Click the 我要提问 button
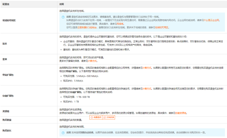Image resolution: width=227 pixels, height=138 pixels. tap(96, 117)
